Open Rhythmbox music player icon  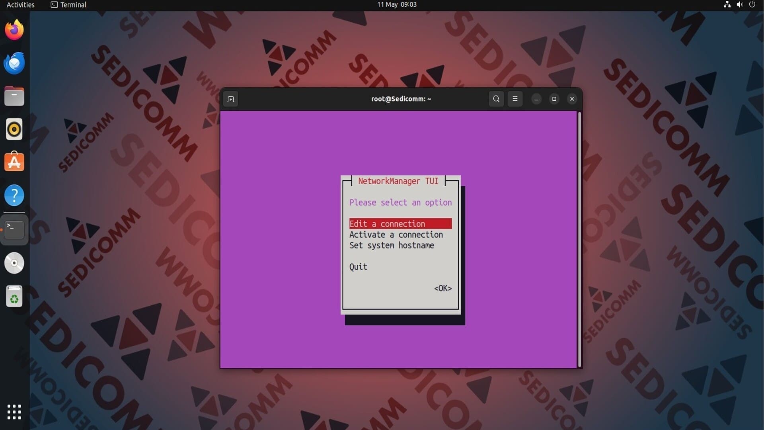click(14, 129)
